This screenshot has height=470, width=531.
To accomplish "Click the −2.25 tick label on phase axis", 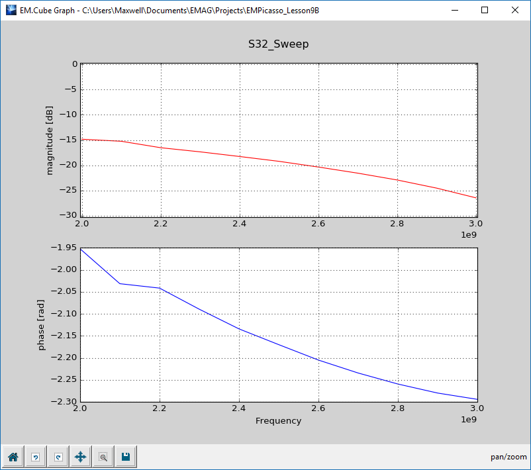I will (64, 379).
